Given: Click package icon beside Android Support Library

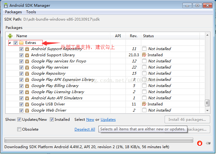Looking at the screenshot, I should 27,55.
